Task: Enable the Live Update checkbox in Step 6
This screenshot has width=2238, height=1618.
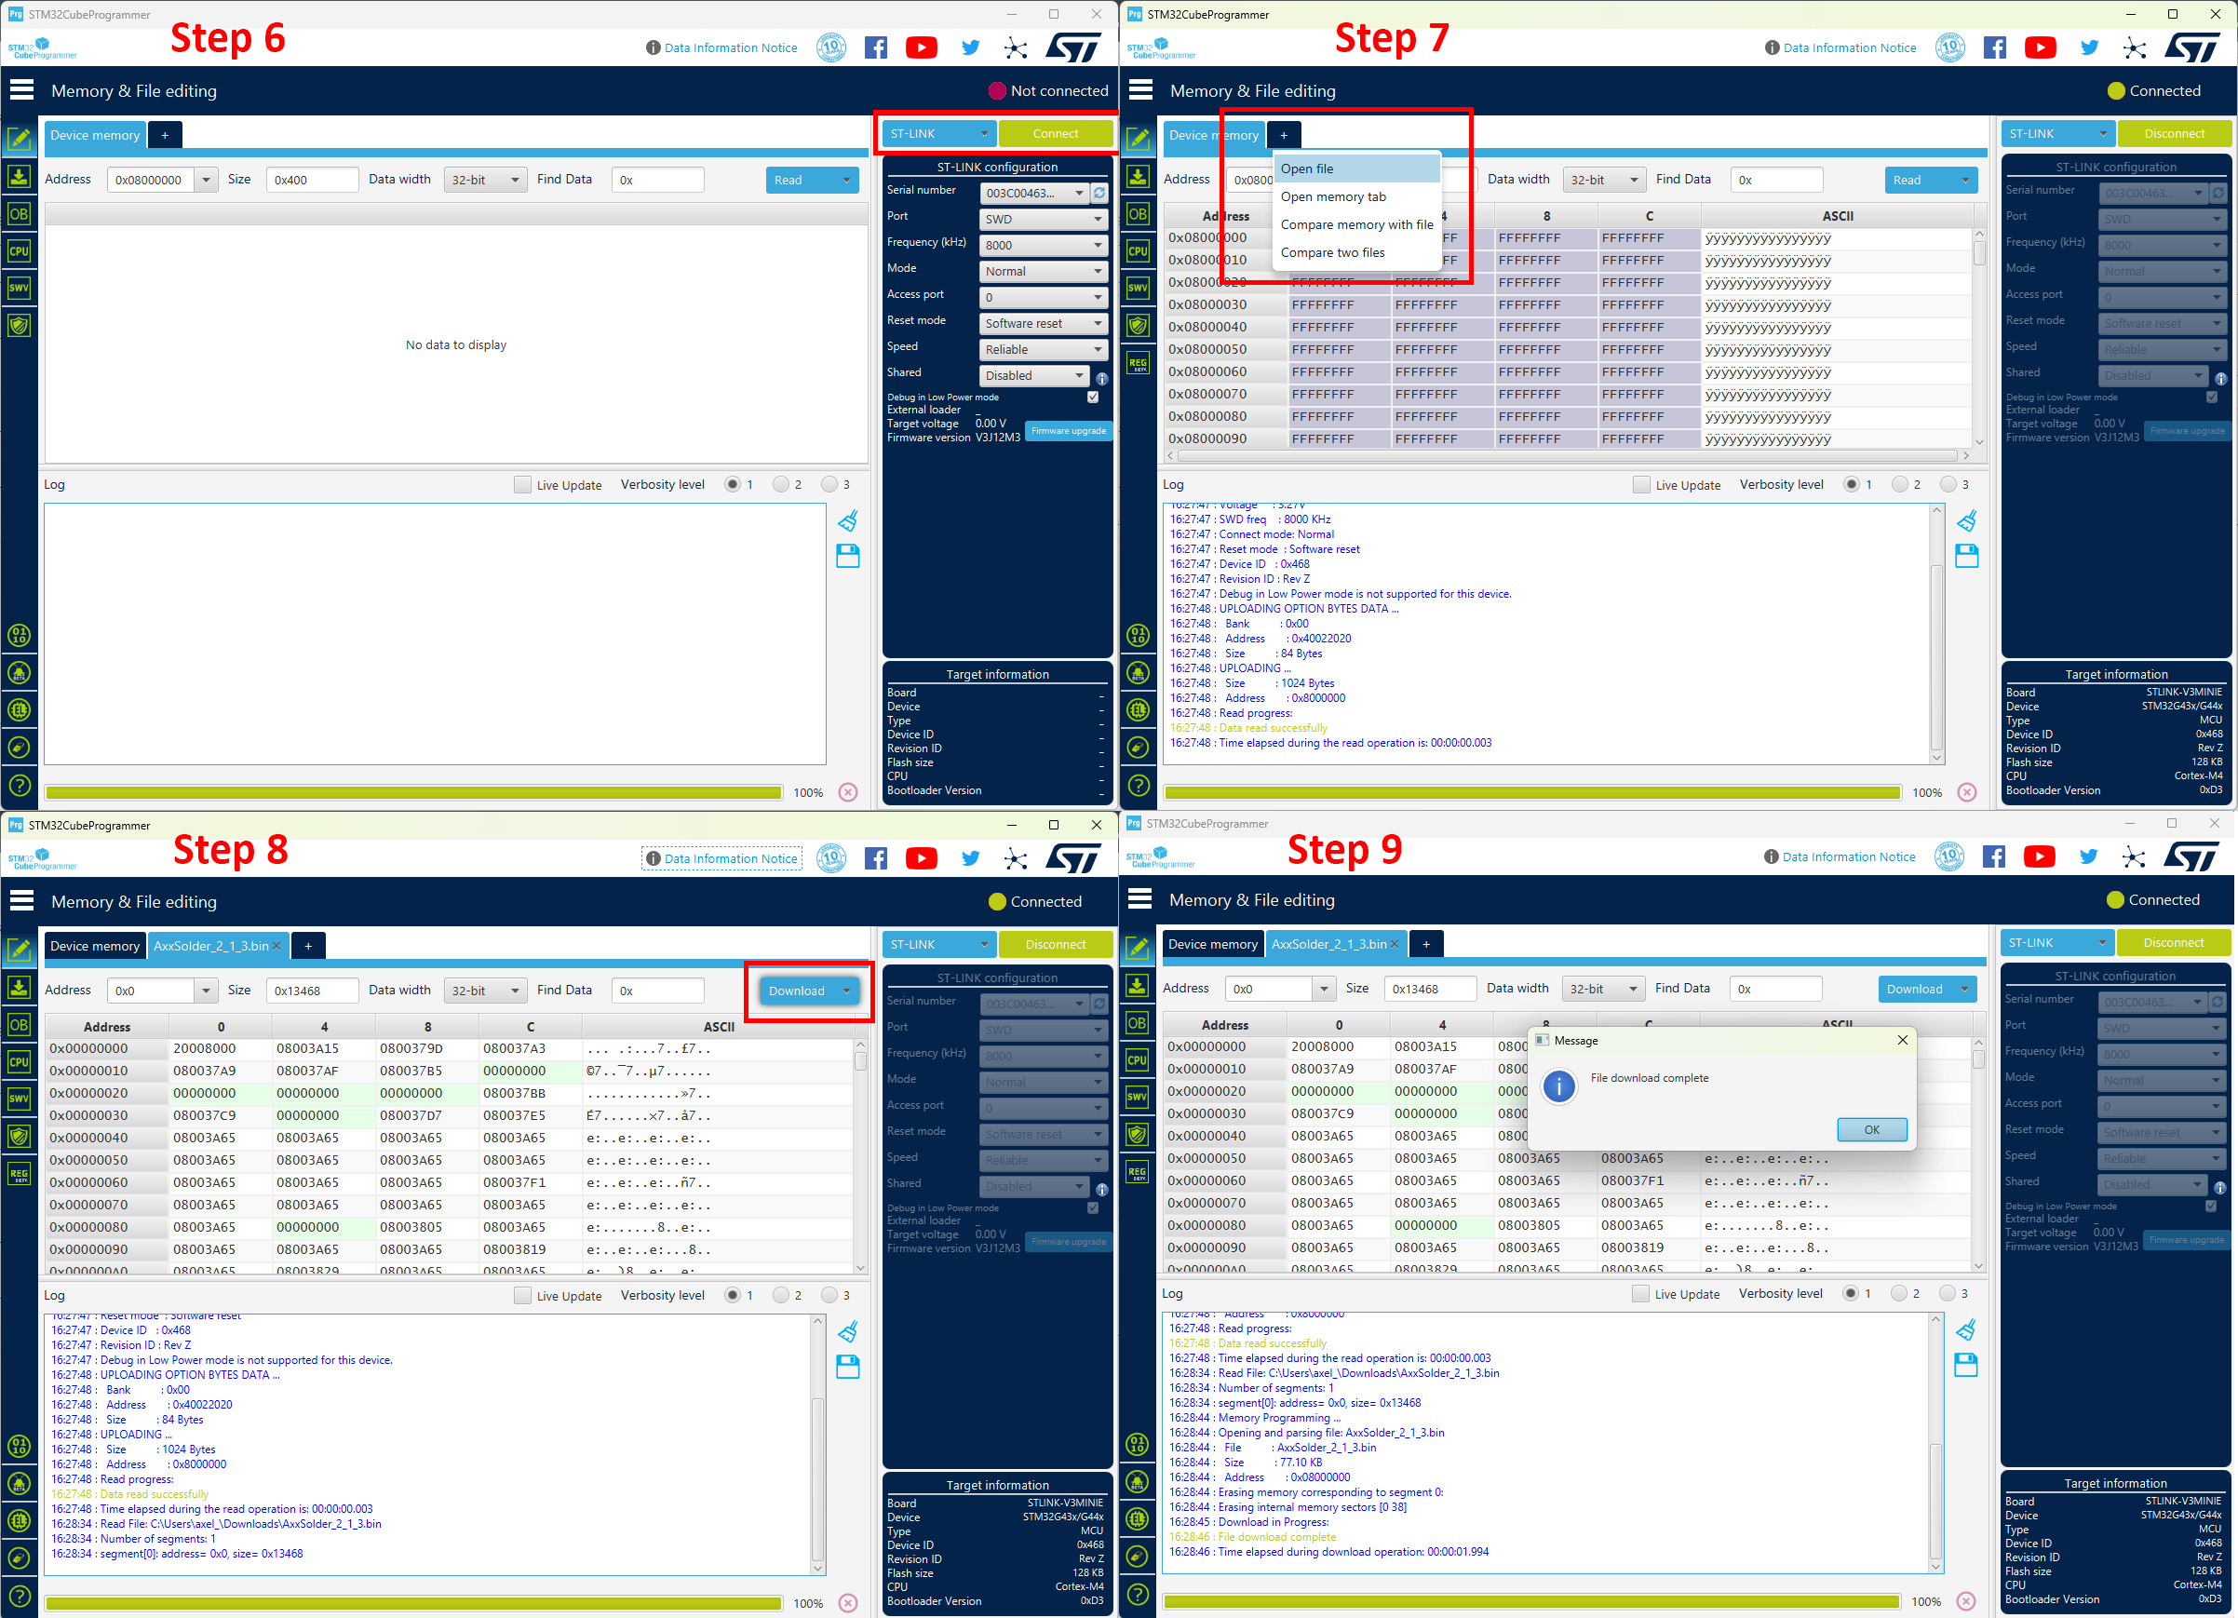Action: tap(522, 484)
